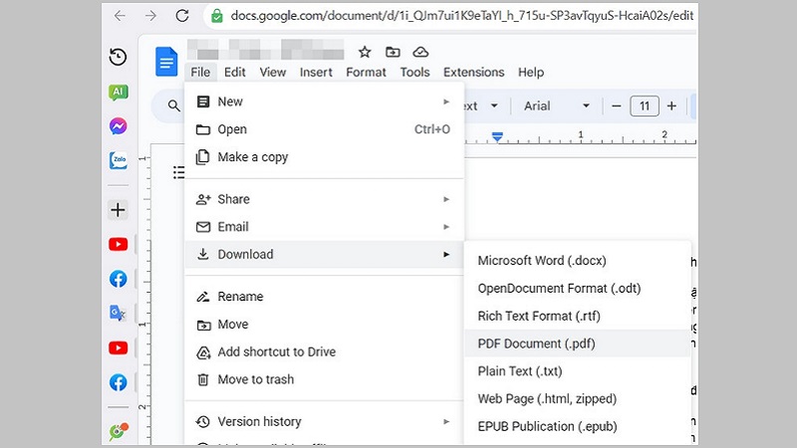Viewport: 797px width, 448px height.
Task: Click the plus add sidebar button
Action: click(x=118, y=210)
